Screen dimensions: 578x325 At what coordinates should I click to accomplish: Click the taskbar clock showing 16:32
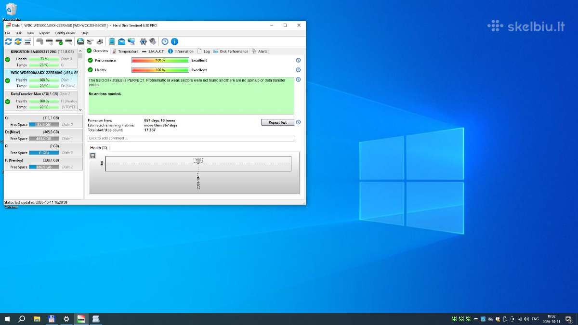(552, 319)
